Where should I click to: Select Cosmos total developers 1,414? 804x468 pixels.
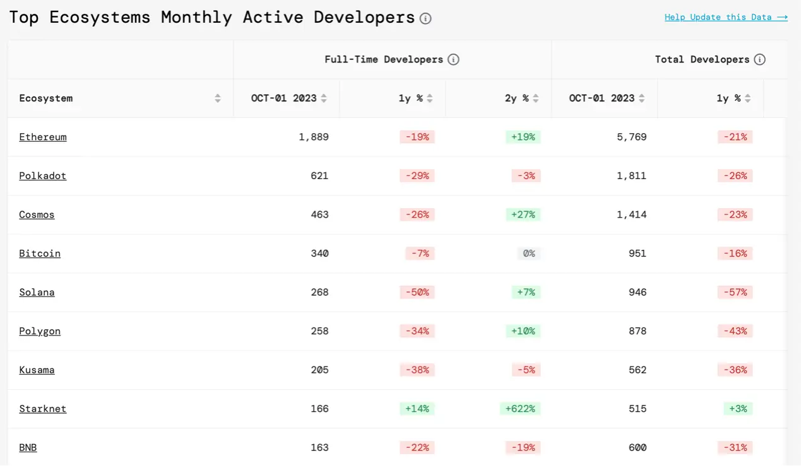632,214
